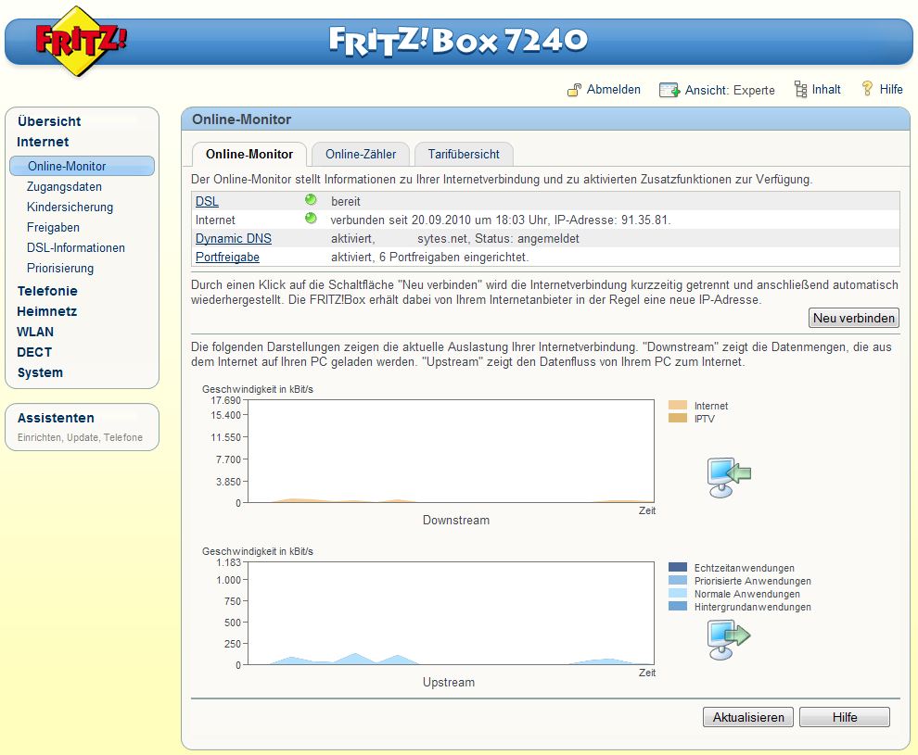The width and height of the screenshot is (918, 755).
Task: Open Freigaben in the sidebar
Action: 53,228
